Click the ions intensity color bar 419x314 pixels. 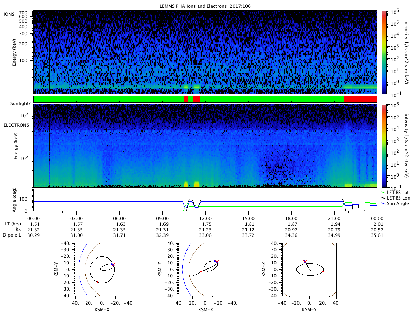[x=384, y=52]
